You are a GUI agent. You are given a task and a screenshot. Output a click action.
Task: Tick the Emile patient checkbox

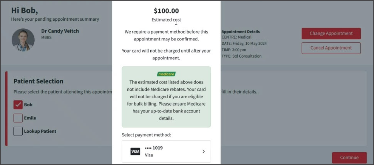(18, 118)
